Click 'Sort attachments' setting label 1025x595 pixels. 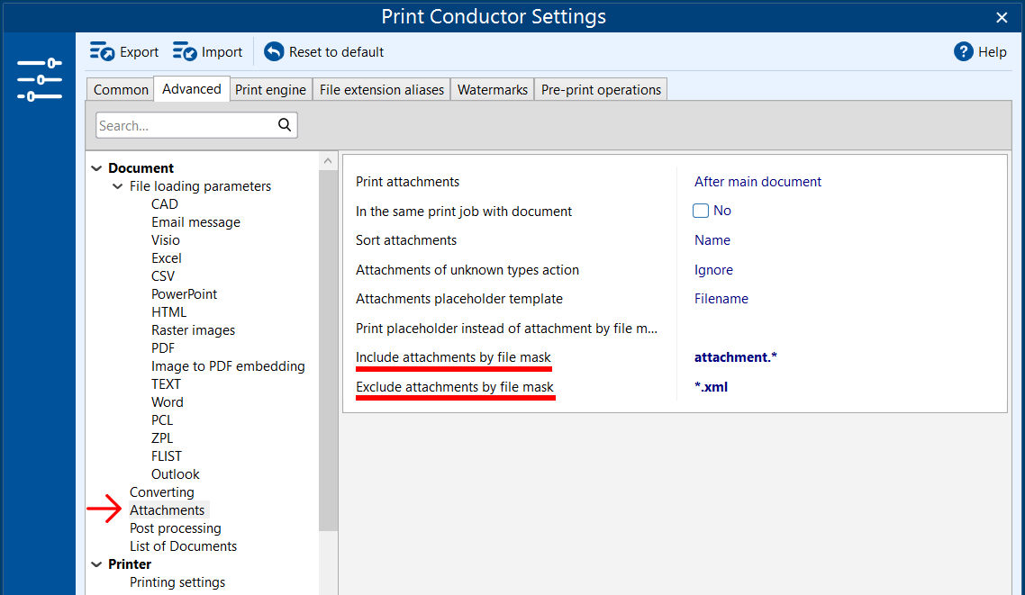[406, 240]
